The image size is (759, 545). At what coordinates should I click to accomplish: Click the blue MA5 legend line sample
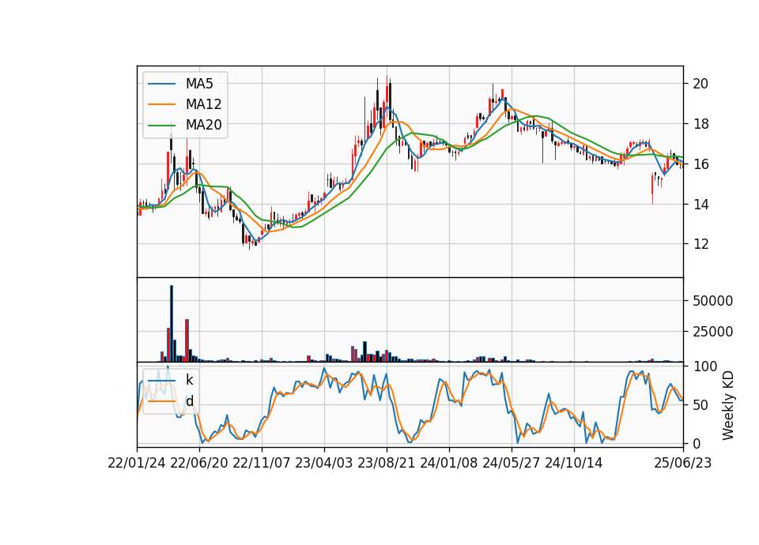pos(161,84)
